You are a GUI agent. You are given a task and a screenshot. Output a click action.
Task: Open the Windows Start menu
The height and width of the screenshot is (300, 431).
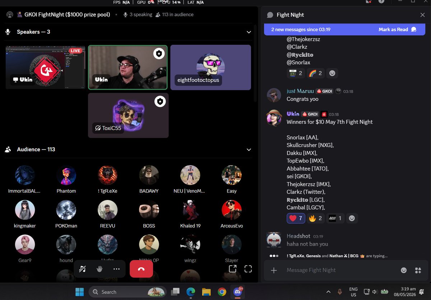pos(79,292)
